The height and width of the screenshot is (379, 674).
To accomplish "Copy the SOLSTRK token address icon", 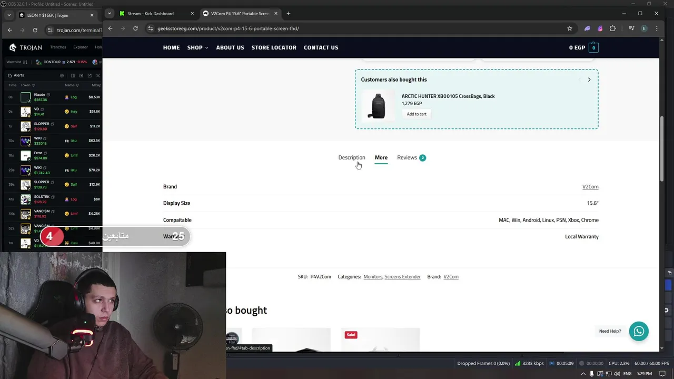I will 53,197.
